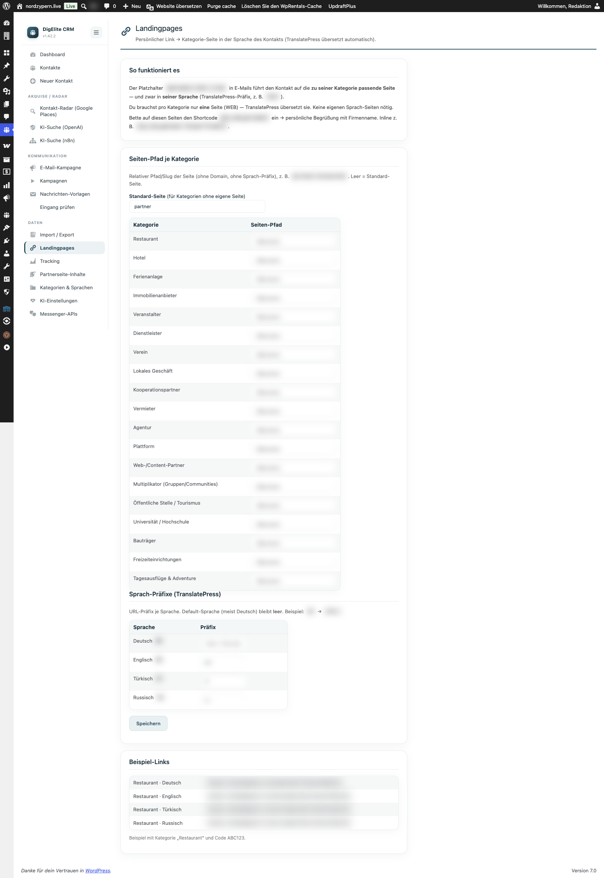The image size is (604, 878).
Task: Focus the Präfix field for Englisch
Action: tap(223, 663)
